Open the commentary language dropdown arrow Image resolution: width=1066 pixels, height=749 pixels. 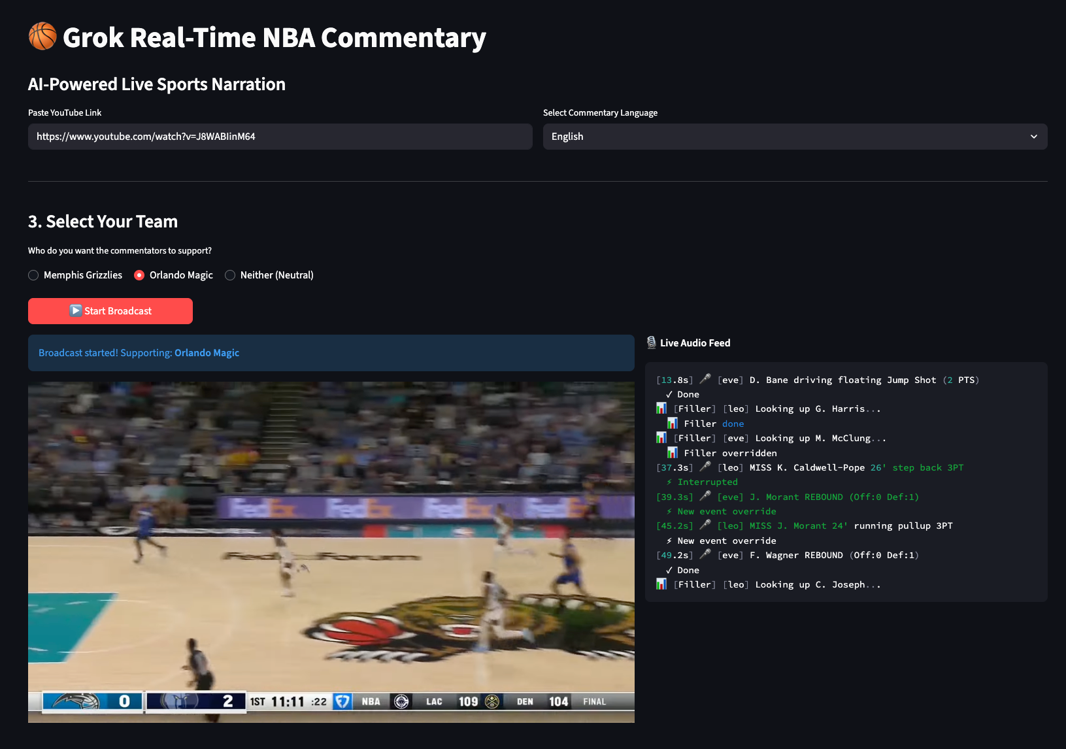tap(1034, 137)
